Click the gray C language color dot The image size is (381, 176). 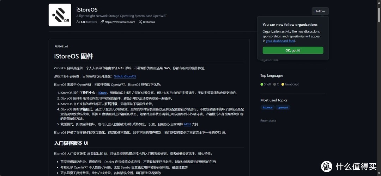[274, 84]
